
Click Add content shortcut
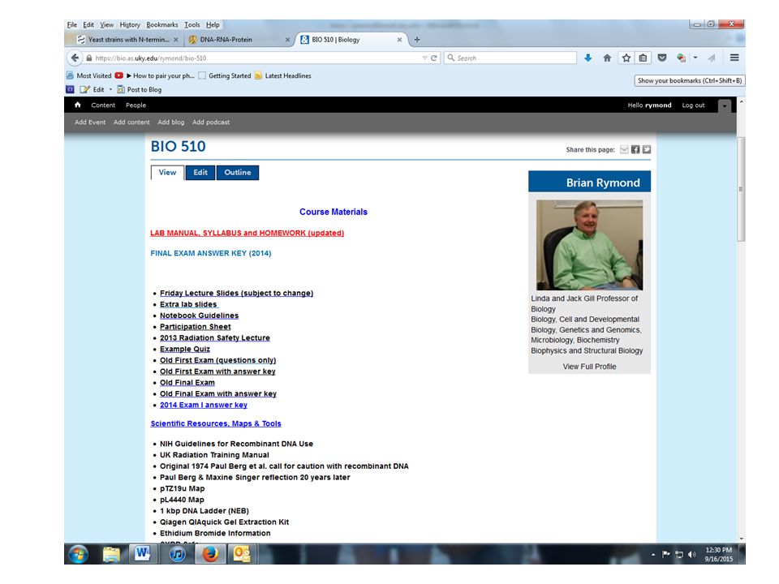[131, 122]
